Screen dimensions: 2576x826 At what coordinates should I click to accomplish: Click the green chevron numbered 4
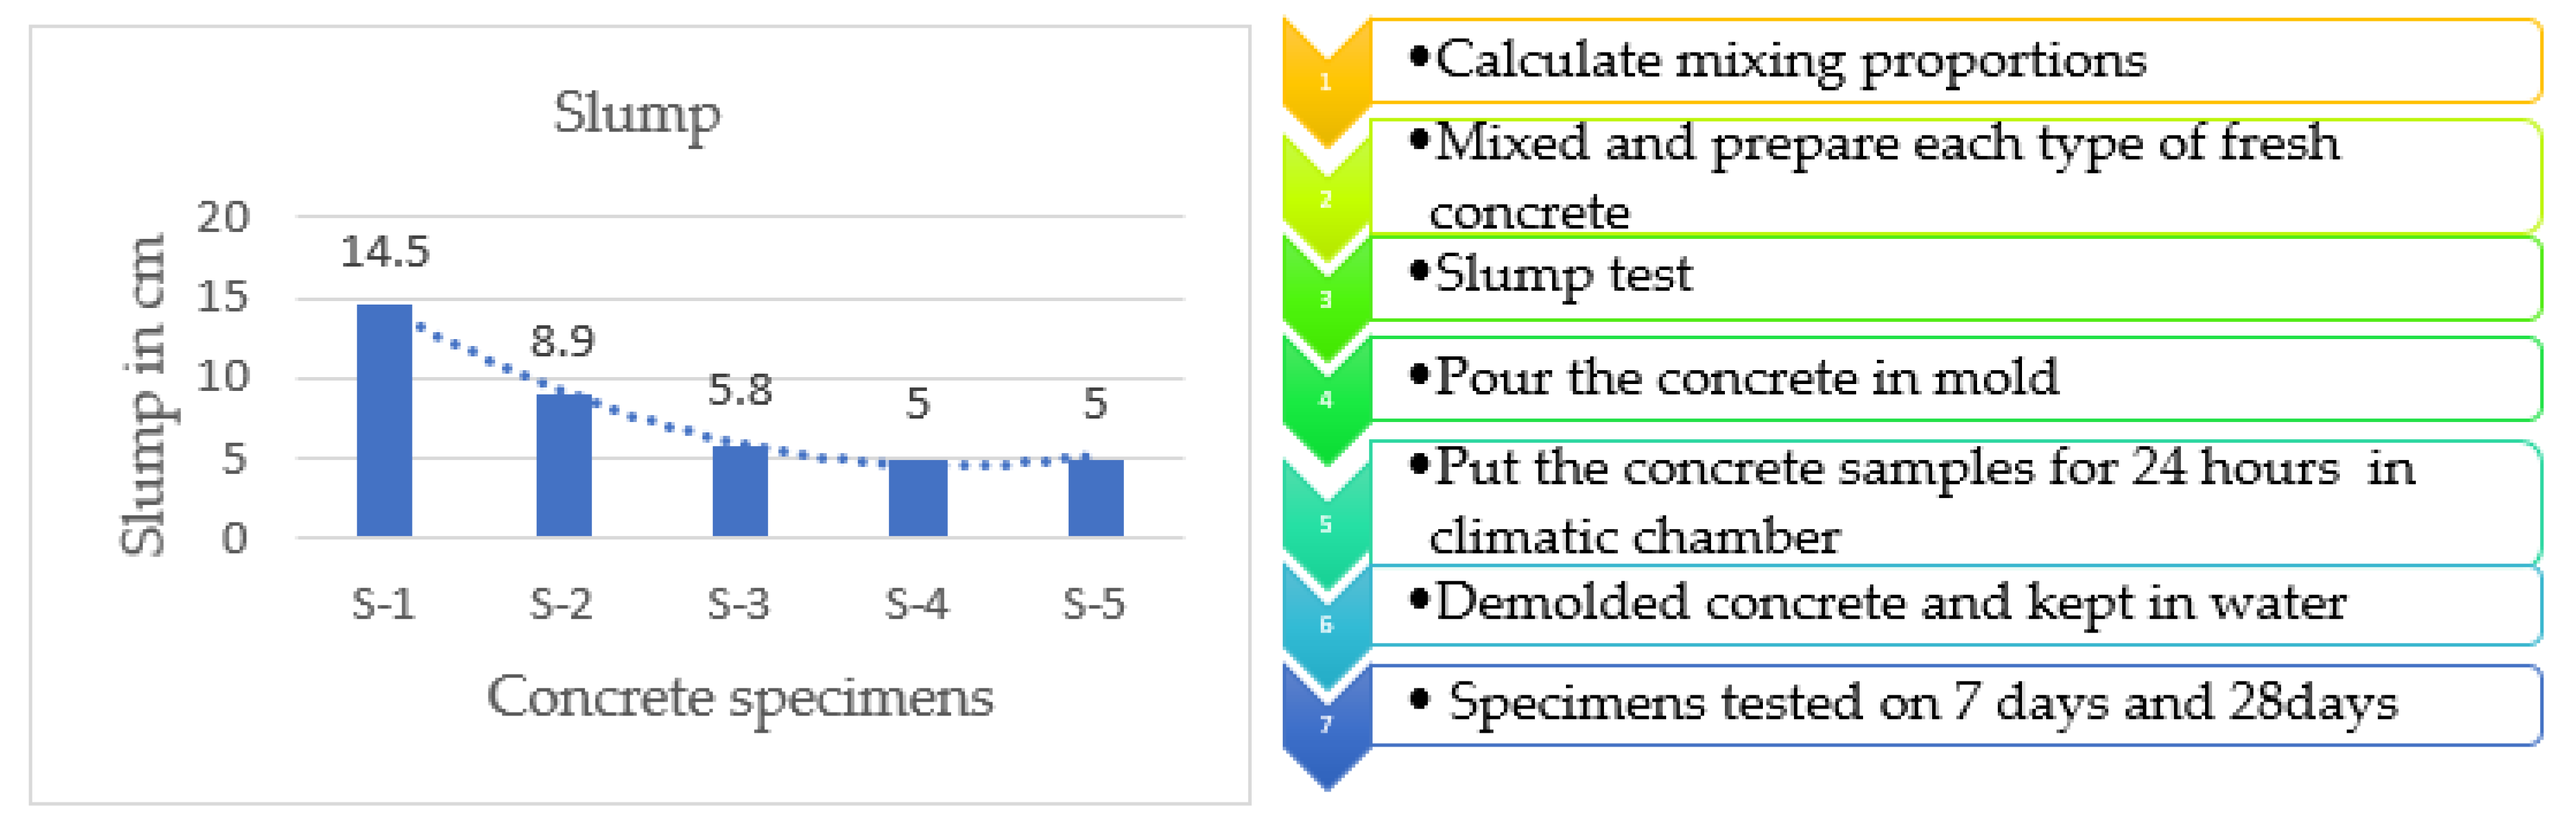[1325, 400]
